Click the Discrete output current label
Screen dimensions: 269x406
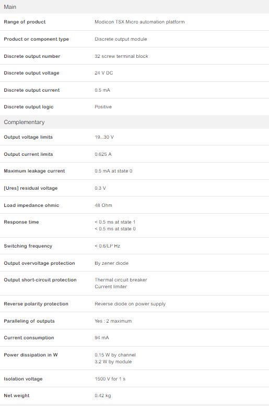point(32,90)
